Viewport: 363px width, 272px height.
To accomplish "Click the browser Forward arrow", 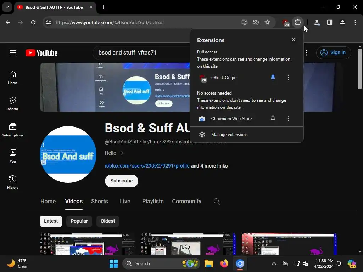I will click(21, 22).
